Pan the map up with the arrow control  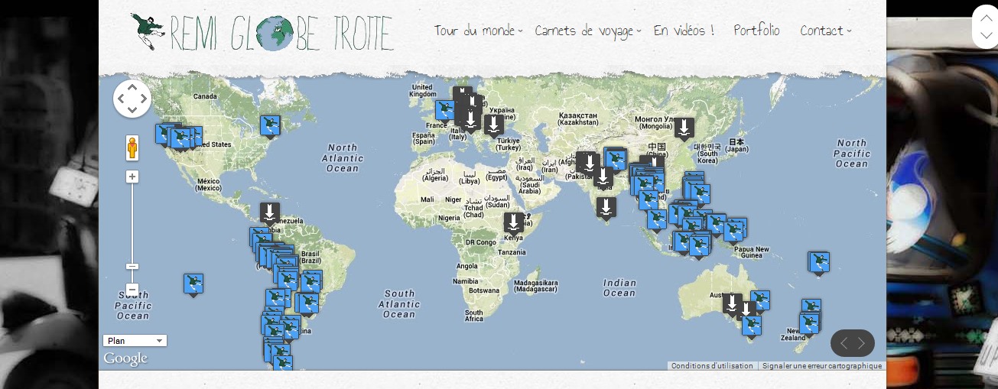132,87
